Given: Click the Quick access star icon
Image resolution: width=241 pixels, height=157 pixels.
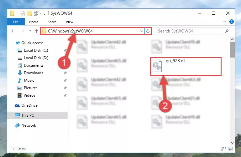Looking at the screenshot, I should point(18,43).
